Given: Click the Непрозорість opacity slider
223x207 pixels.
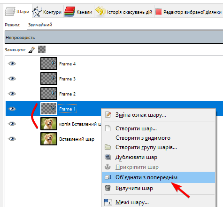Looking at the screenshot, I should click(x=114, y=37).
